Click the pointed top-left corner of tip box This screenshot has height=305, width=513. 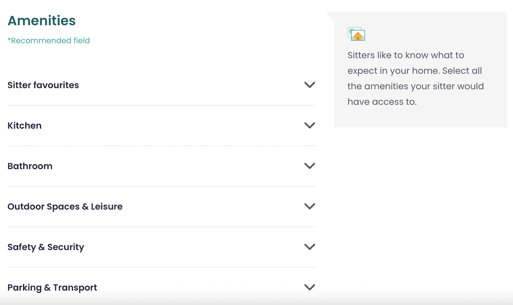[329, 15]
